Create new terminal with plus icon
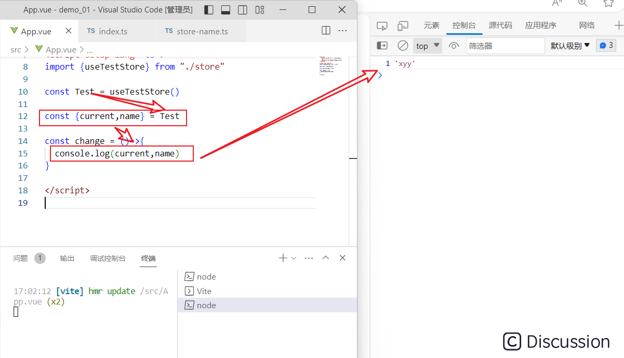The height and width of the screenshot is (358, 624). (283, 258)
